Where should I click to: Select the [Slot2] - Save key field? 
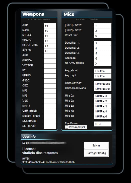tap(103, 31)
